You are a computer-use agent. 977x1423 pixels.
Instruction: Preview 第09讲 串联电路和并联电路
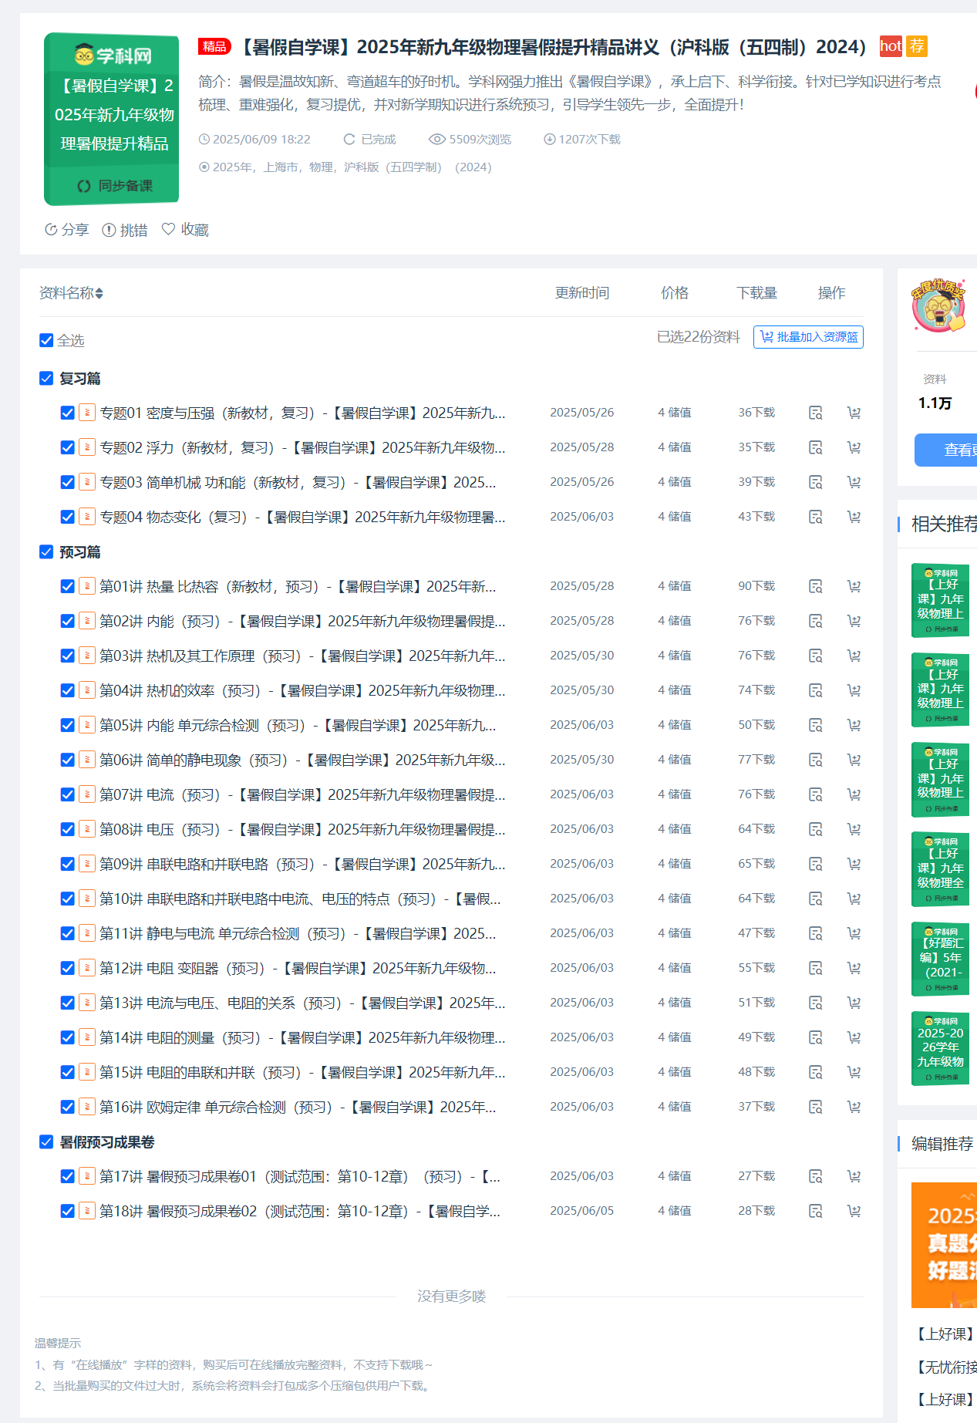pyautogui.click(x=815, y=864)
